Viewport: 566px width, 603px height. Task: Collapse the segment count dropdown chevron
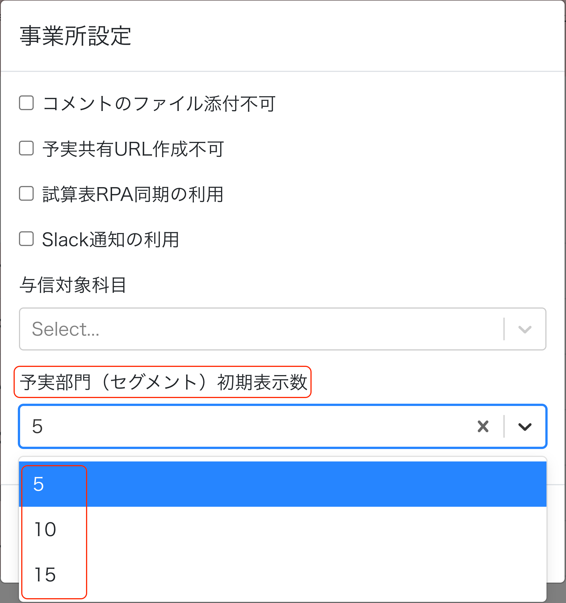525,426
